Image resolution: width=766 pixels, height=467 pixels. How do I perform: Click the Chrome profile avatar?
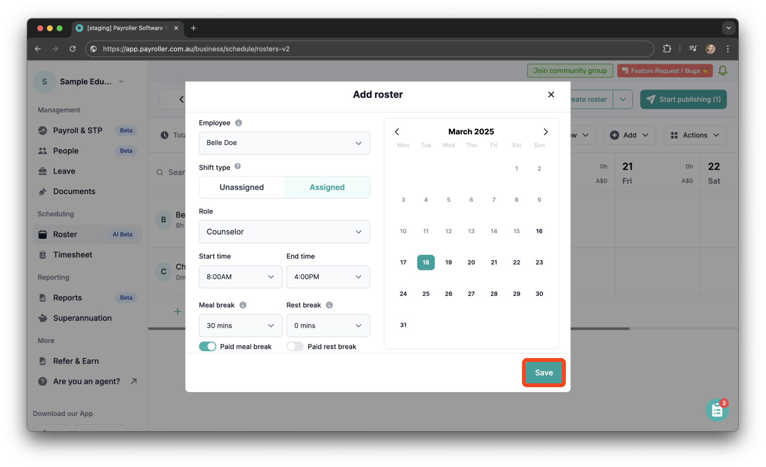[x=710, y=49]
